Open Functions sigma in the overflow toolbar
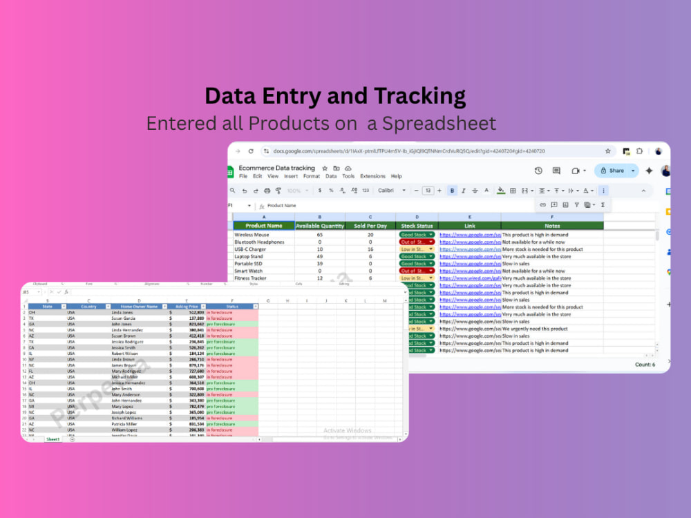Viewport: 691px width, 518px height. point(603,205)
